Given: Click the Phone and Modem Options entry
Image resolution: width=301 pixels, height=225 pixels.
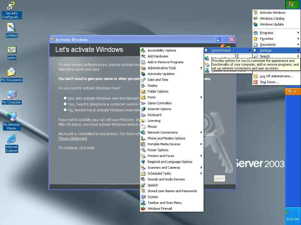Looking at the screenshot, I should [172, 138].
